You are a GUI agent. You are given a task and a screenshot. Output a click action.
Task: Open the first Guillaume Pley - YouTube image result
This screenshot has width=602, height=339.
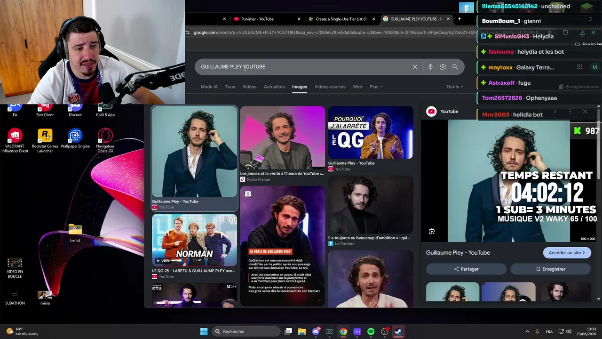(194, 152)
